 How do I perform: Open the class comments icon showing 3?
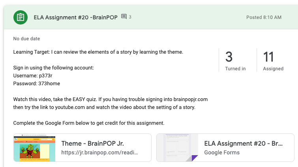point(126,17)
